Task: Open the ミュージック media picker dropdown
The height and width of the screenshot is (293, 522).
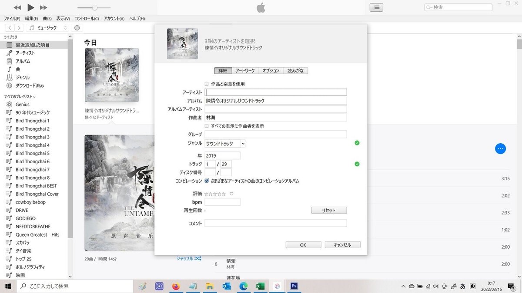Action: click(x=48, y=28)
